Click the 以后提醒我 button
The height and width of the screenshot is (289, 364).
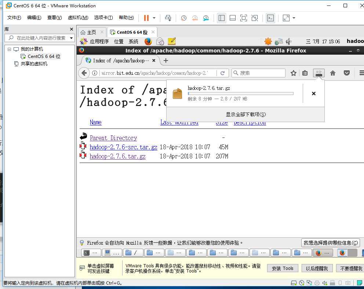point(317,268)
